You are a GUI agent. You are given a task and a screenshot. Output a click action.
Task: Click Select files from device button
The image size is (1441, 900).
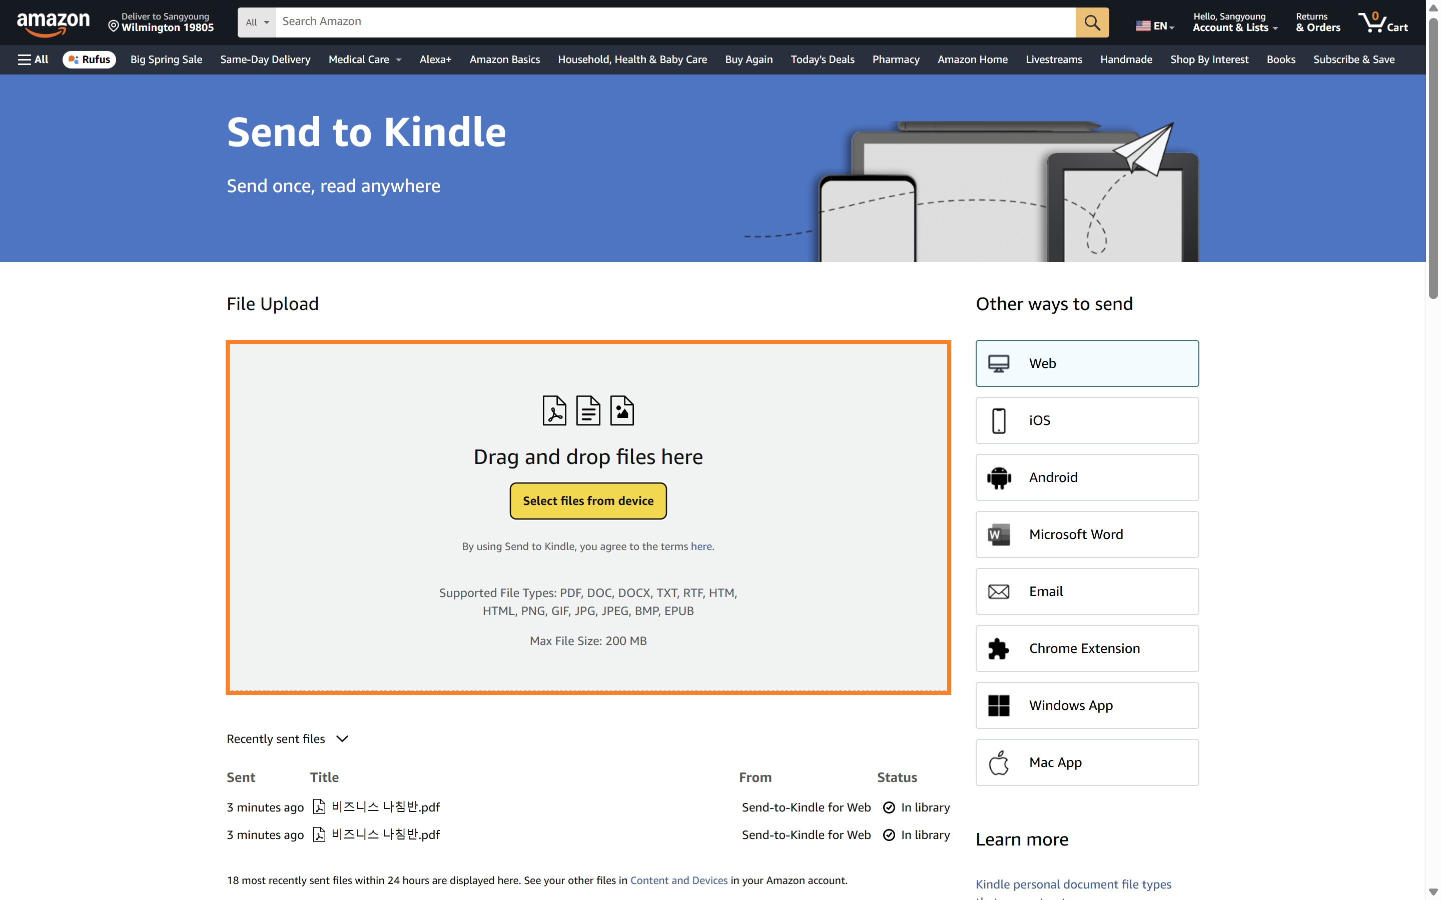588,500
